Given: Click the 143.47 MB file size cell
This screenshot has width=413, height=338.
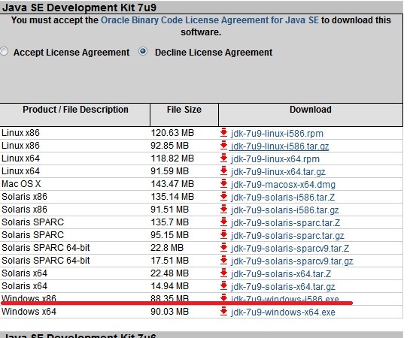Looking at the screenshot, I should coord(172,183).
